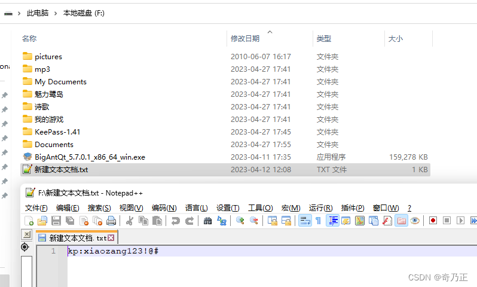Open the 宏(M) menu

(291, 208)
